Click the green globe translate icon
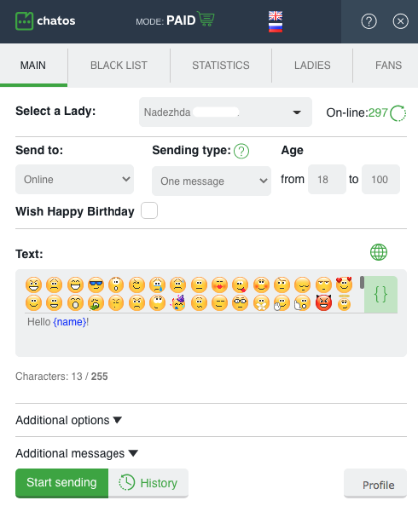Image resolution: width=418 pixels, height=506 pixels. [x=379, y=252]
